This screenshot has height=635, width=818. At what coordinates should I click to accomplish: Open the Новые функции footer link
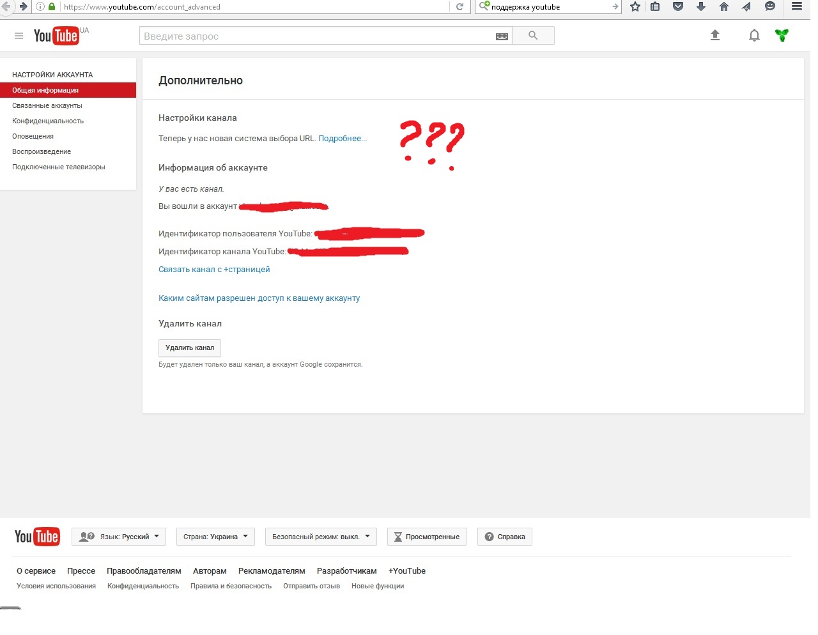378,586
